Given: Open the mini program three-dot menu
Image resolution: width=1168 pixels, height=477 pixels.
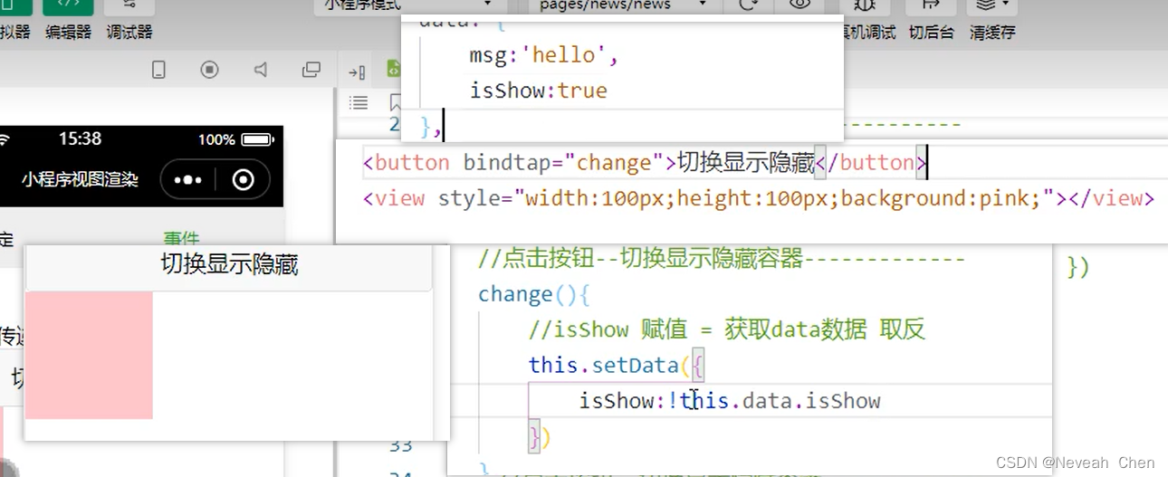Looking at the screenshot, I should [187, 180].
